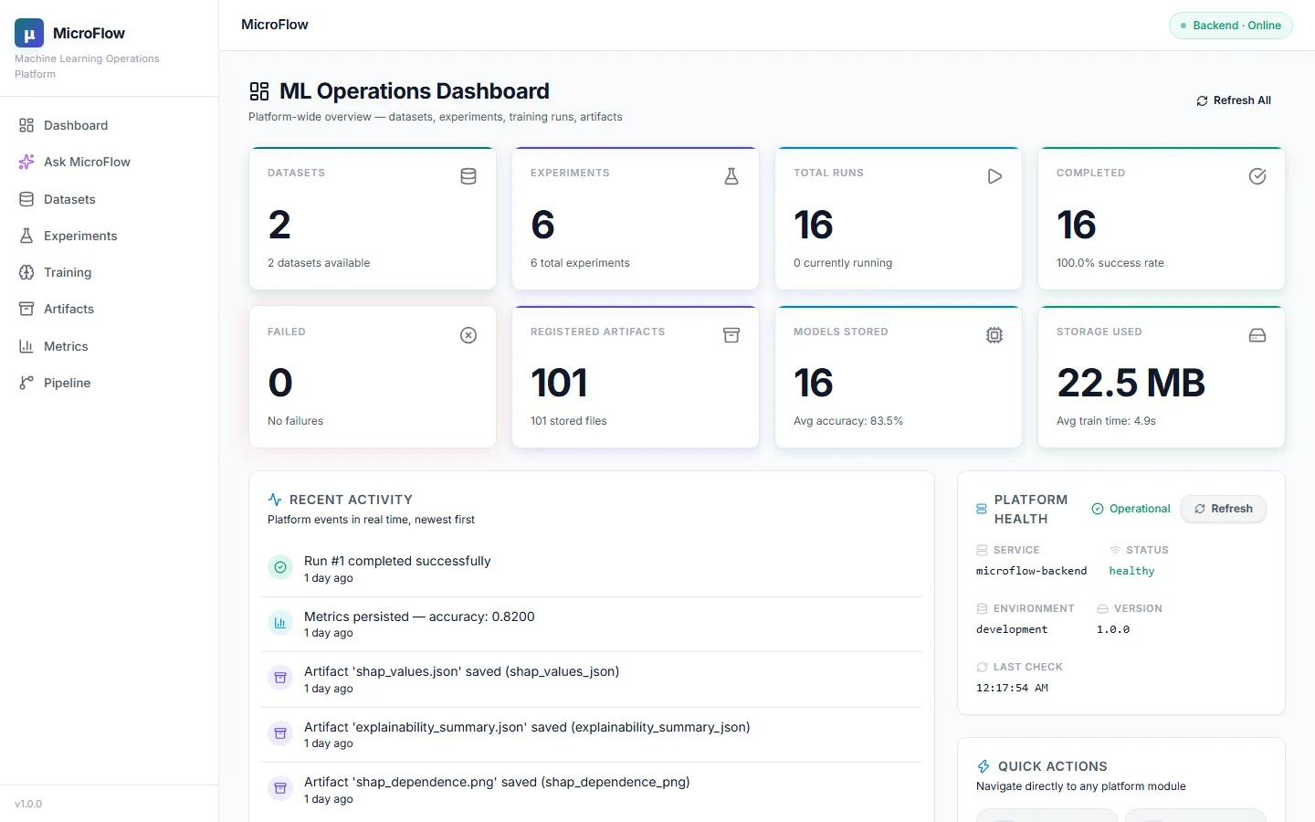Click the archive icon for shap_values.json event
Viewport: 1315px width, 822px height.
[x=280, y=678]
